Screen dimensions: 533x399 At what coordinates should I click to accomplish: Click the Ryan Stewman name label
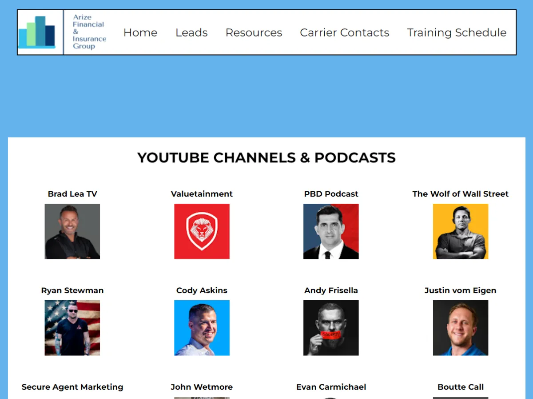point(72,290)
